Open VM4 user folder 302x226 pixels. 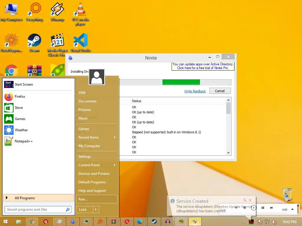[97, 93]
